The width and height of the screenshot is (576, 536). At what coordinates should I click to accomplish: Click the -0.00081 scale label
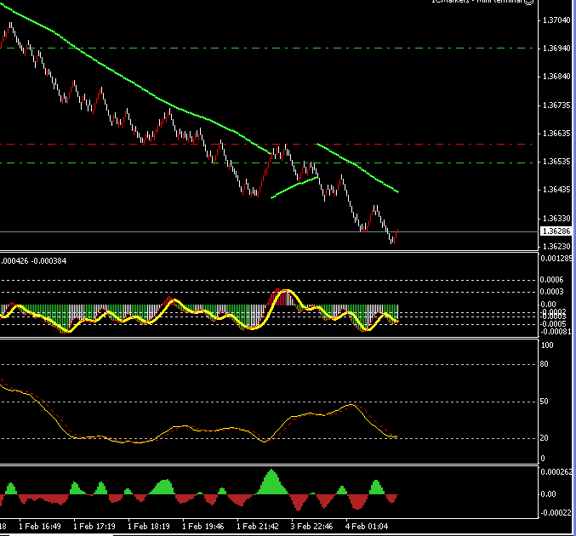click(x=556, y=332)
